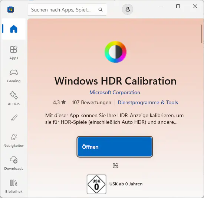Click the vertical scrollbar thumb
The image size is (204, 198).
pos(202,34)
